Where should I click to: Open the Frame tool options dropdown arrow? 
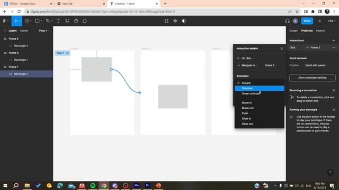pos(31,21)
